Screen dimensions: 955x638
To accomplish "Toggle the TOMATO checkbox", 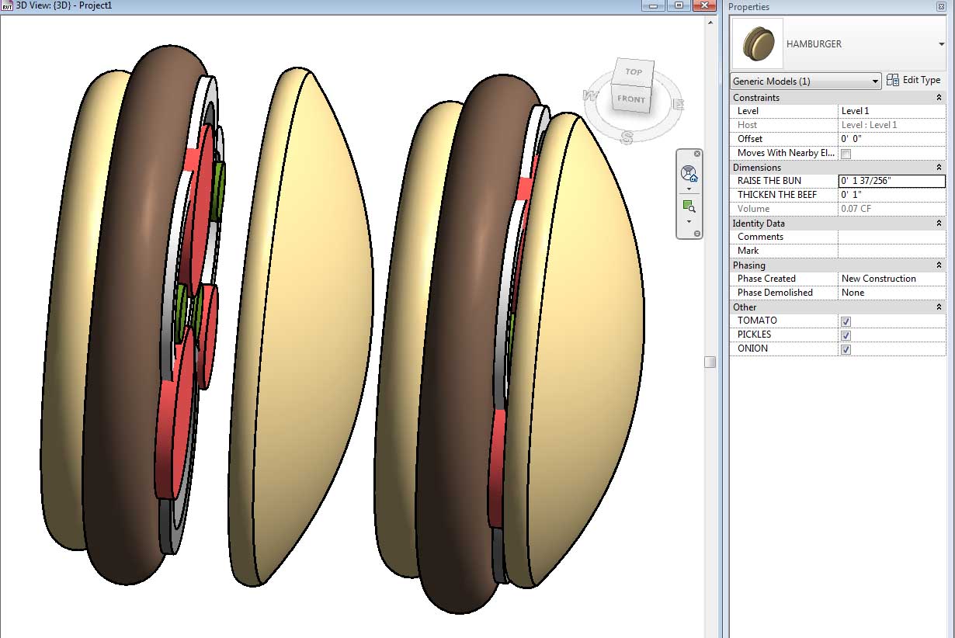I will tap(846, 321).
